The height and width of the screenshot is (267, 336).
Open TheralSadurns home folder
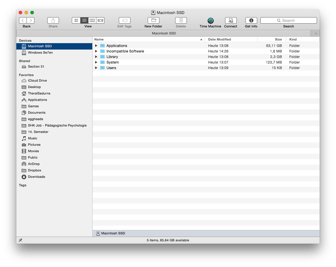pyautogui.click(x=54, y=94)
